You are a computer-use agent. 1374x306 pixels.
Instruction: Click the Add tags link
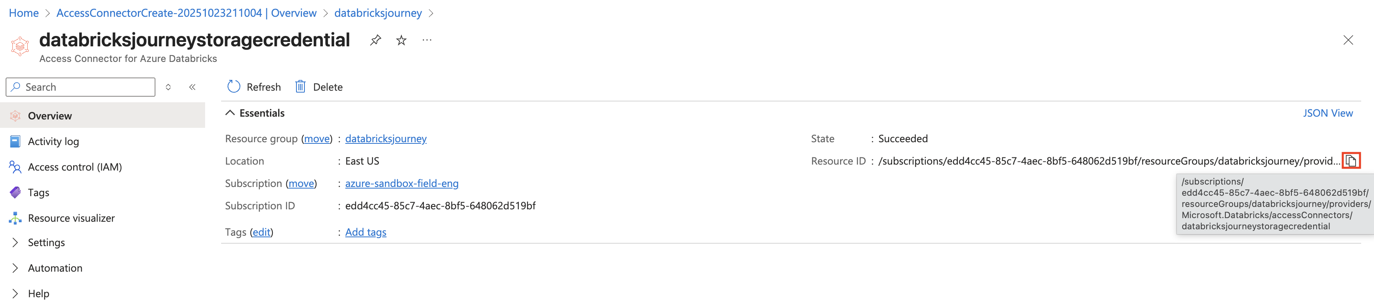[365, 232]
